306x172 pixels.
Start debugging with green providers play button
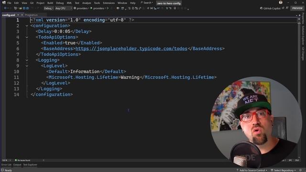(97, 8)
